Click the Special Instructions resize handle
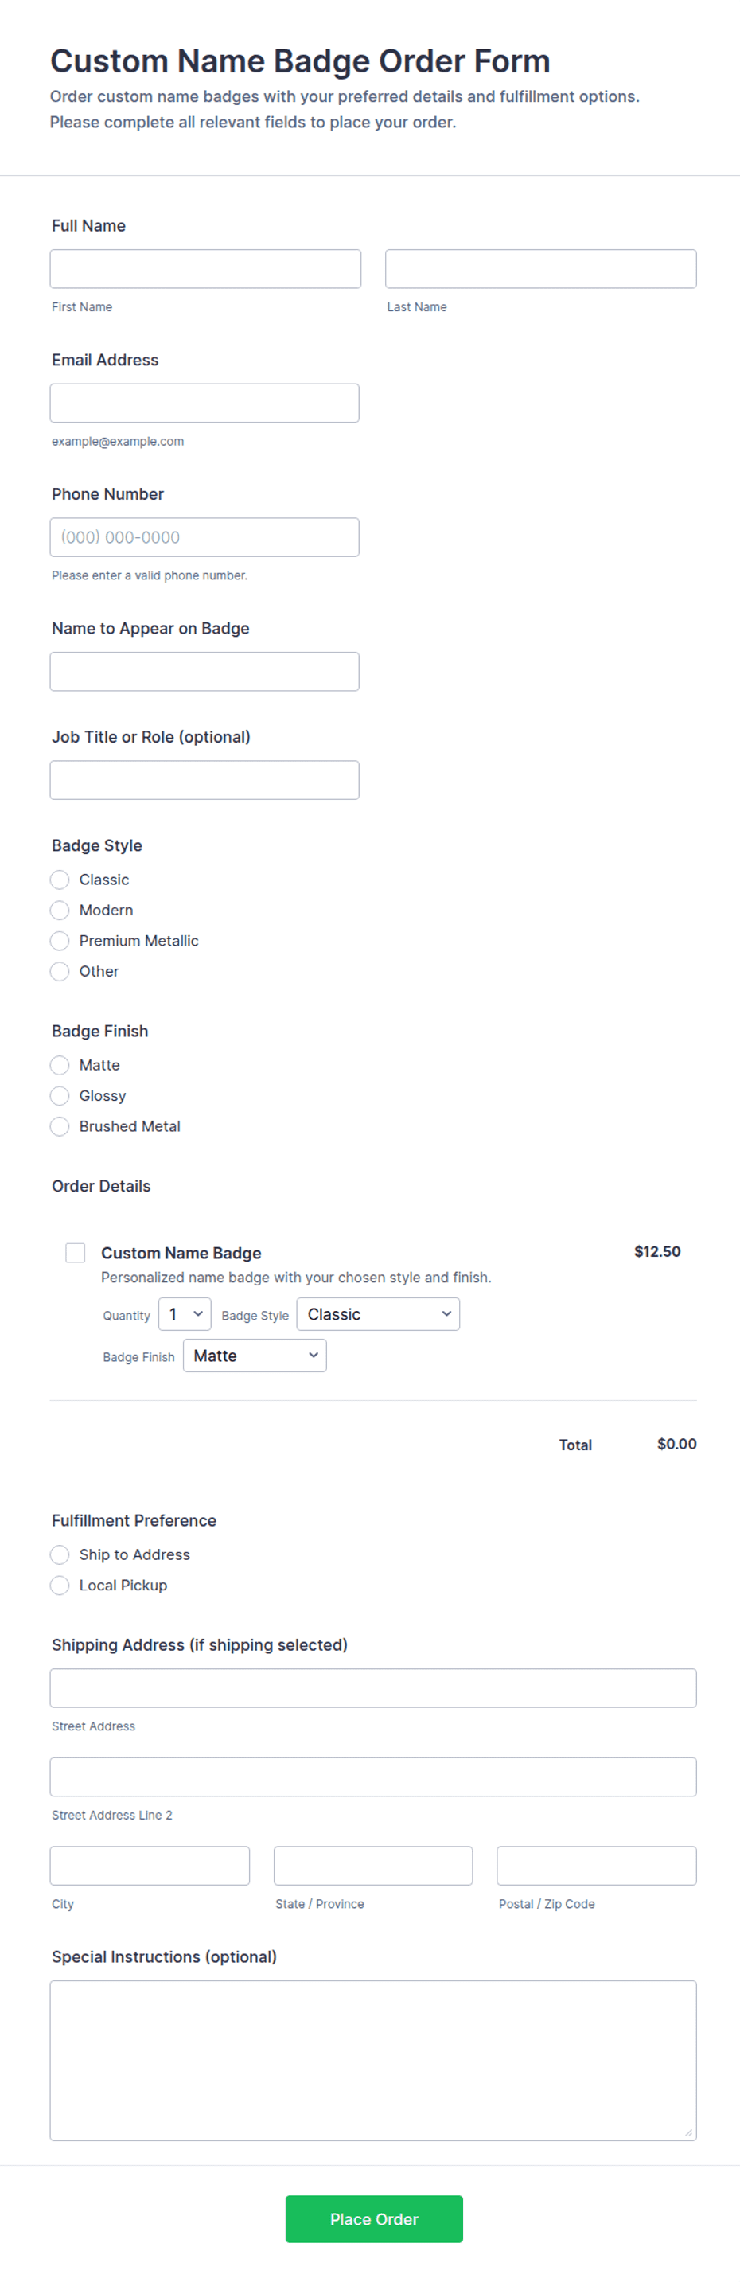 coord(687,2132)
